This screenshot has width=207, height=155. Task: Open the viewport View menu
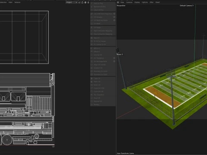pyautogui.click(x=122, y=2)
